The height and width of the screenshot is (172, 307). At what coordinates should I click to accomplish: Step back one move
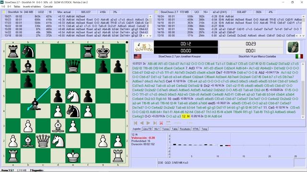coord(142,123)
